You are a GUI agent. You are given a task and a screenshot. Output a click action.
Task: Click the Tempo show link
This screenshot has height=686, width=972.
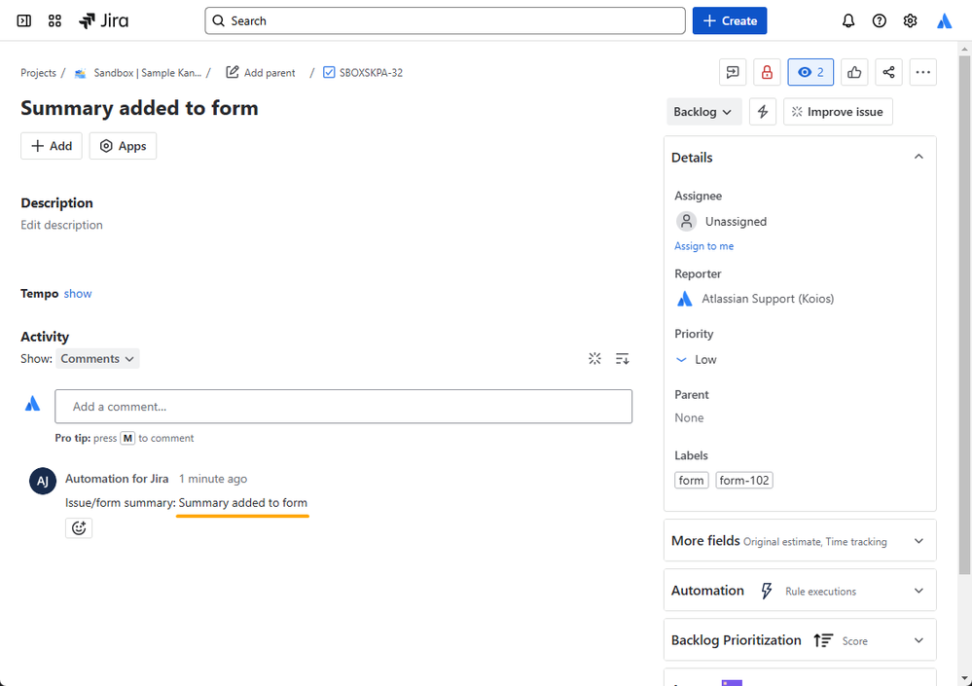coord(78,294)
